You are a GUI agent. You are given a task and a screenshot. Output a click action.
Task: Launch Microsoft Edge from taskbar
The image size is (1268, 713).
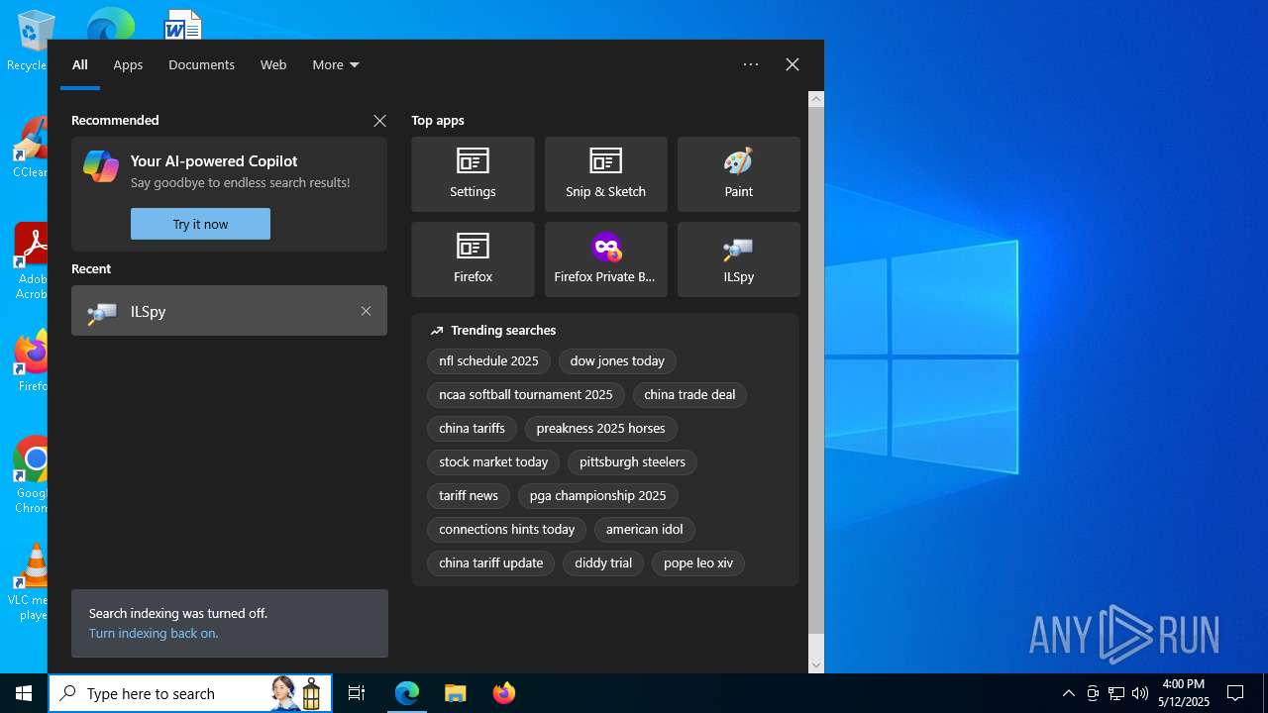coord(407,693)
